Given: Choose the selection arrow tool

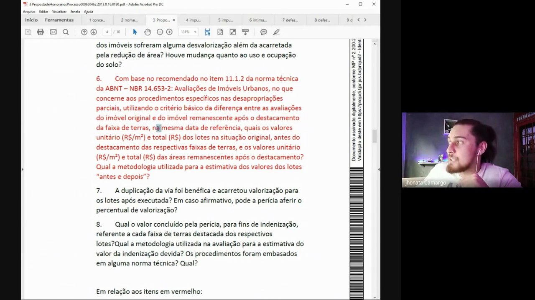Looking at the screenshot, I should point(135,32).
